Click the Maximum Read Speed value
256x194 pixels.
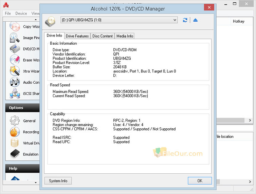[131, 91]
